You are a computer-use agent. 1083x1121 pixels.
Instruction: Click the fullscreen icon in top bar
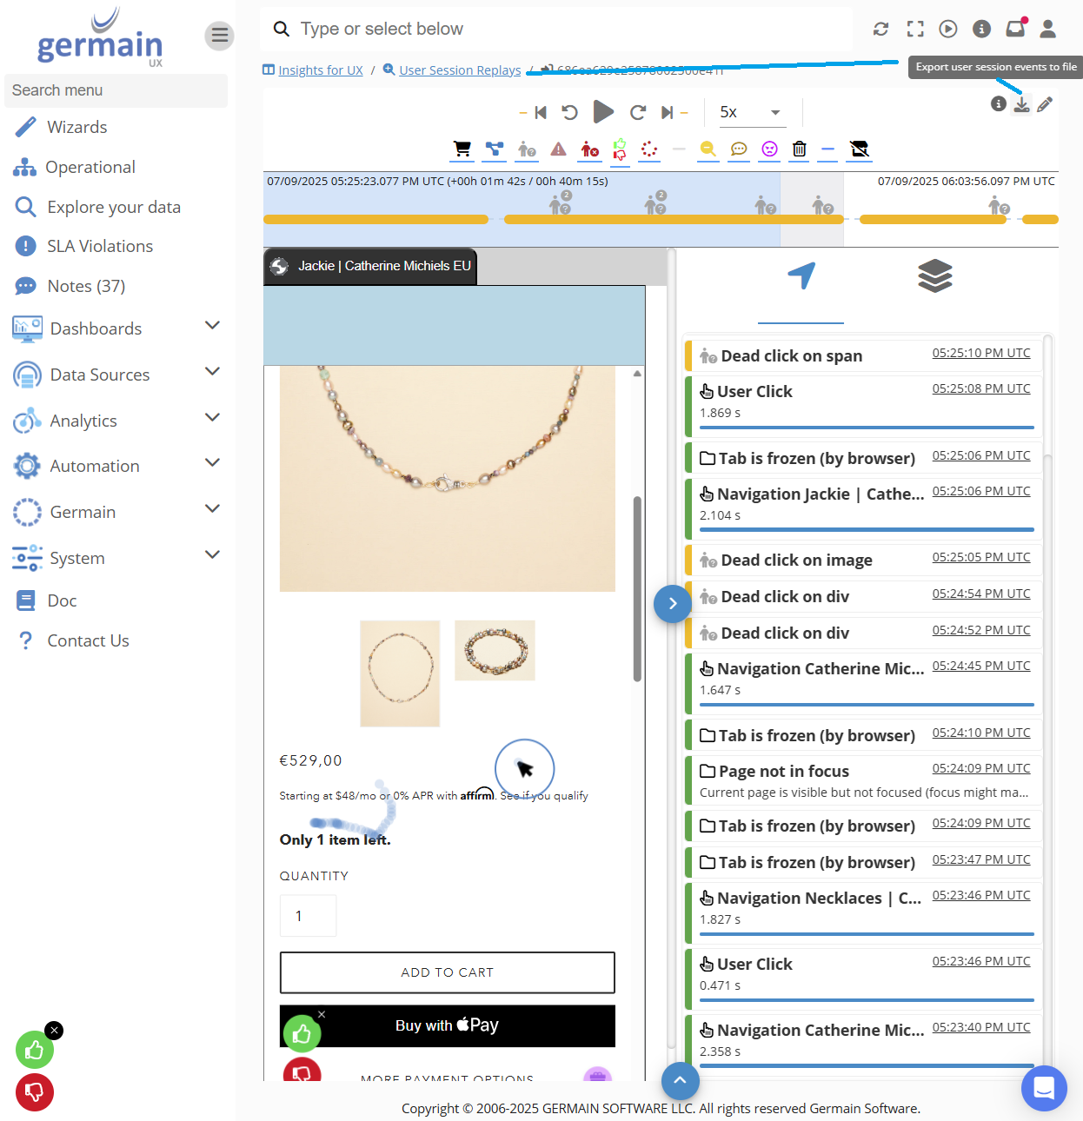point(915,29)
